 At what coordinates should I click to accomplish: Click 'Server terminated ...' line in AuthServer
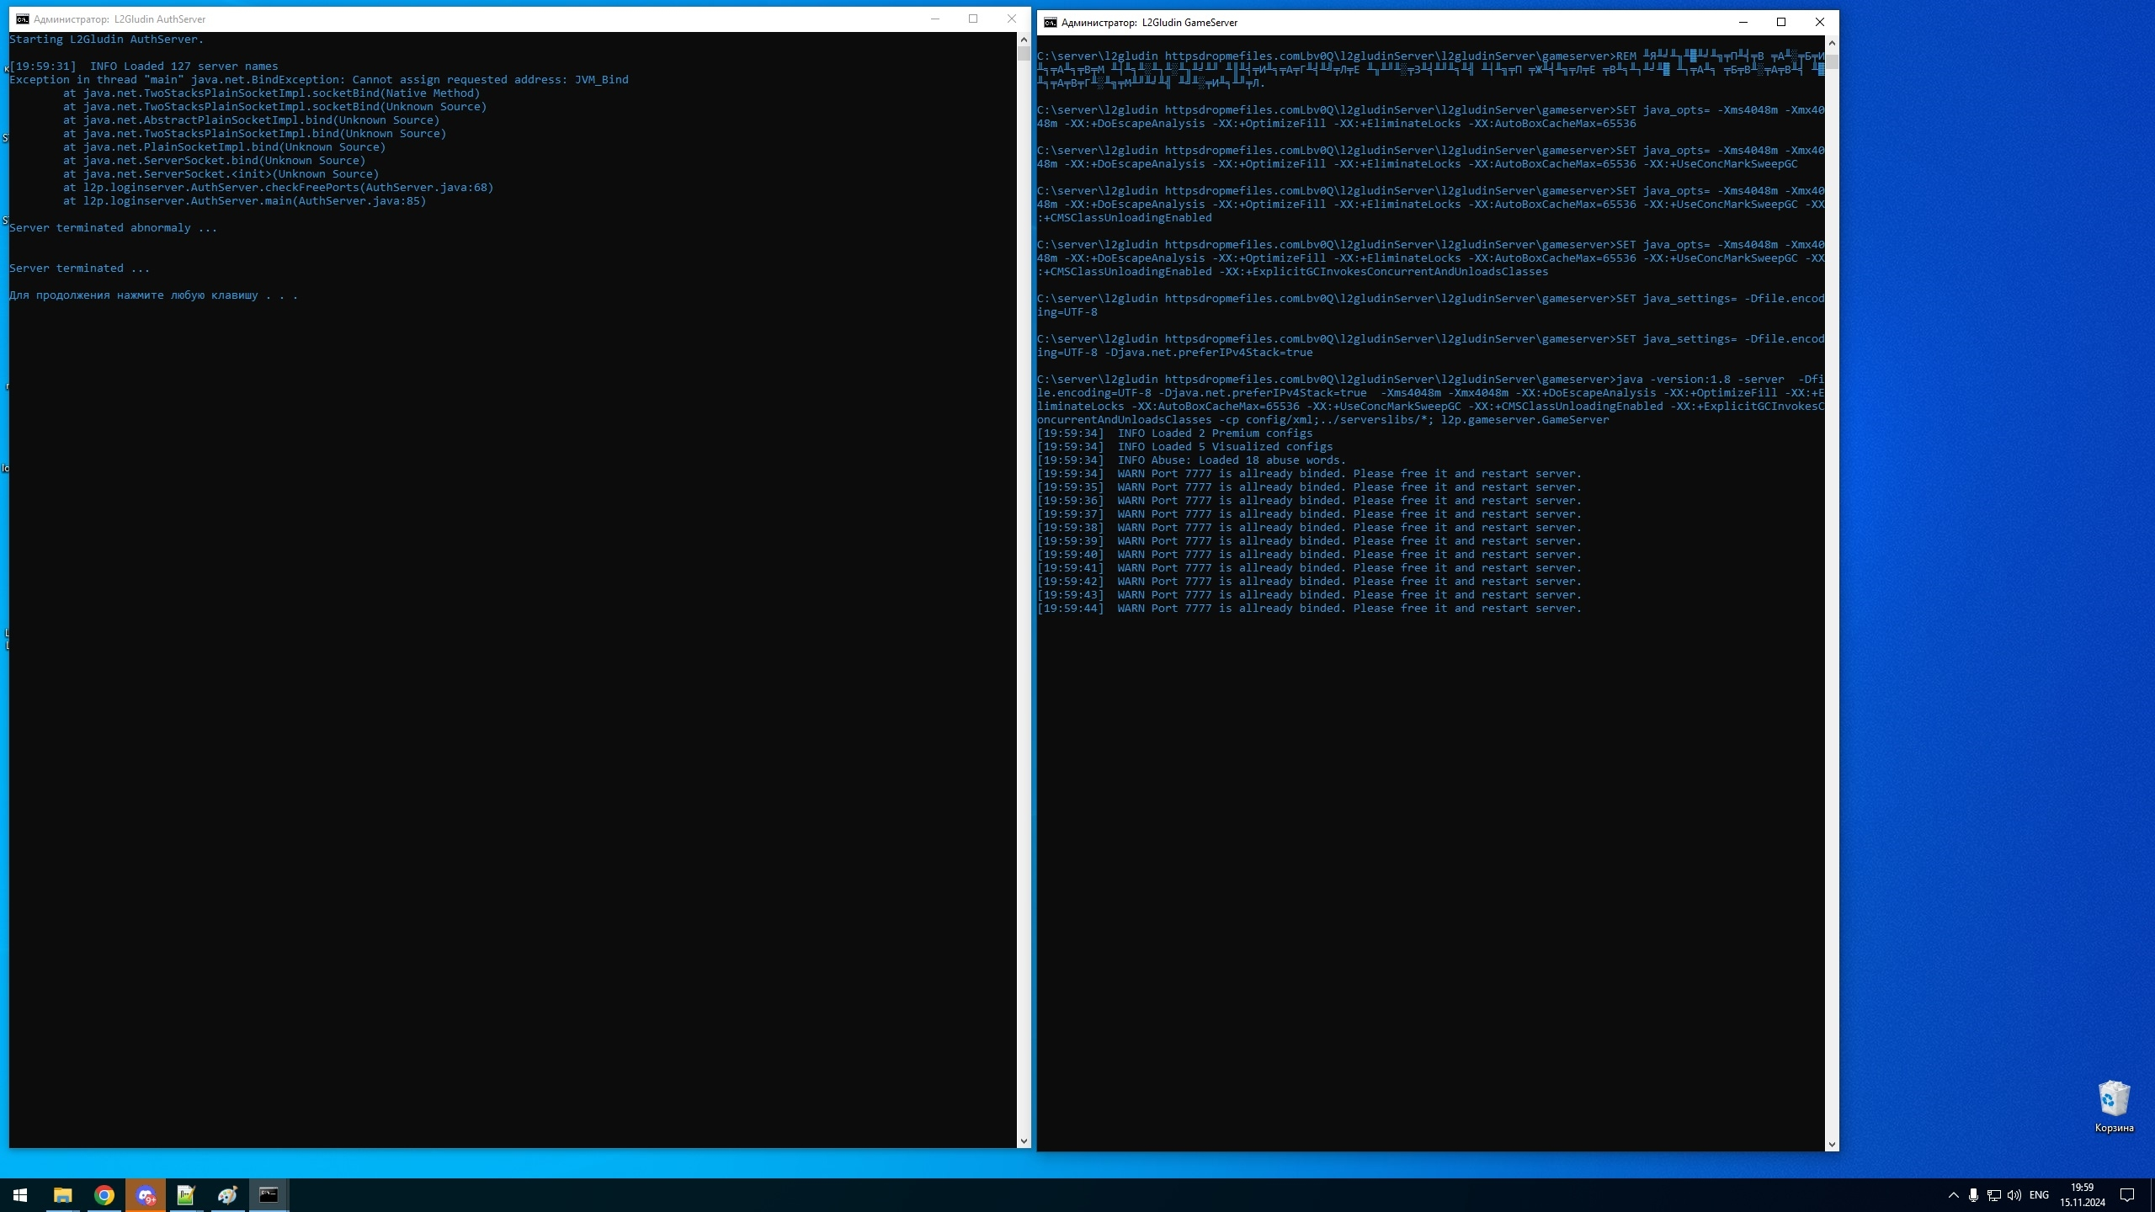pos(80,268)
